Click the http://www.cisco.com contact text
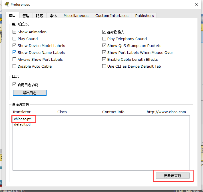This screenshot has height=192, width=203. pyautogui.click(x=166, y=112)
